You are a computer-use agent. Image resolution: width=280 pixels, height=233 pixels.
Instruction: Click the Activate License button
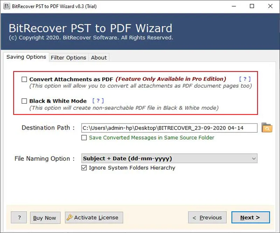pyautogui.click(x=94, y=218)
